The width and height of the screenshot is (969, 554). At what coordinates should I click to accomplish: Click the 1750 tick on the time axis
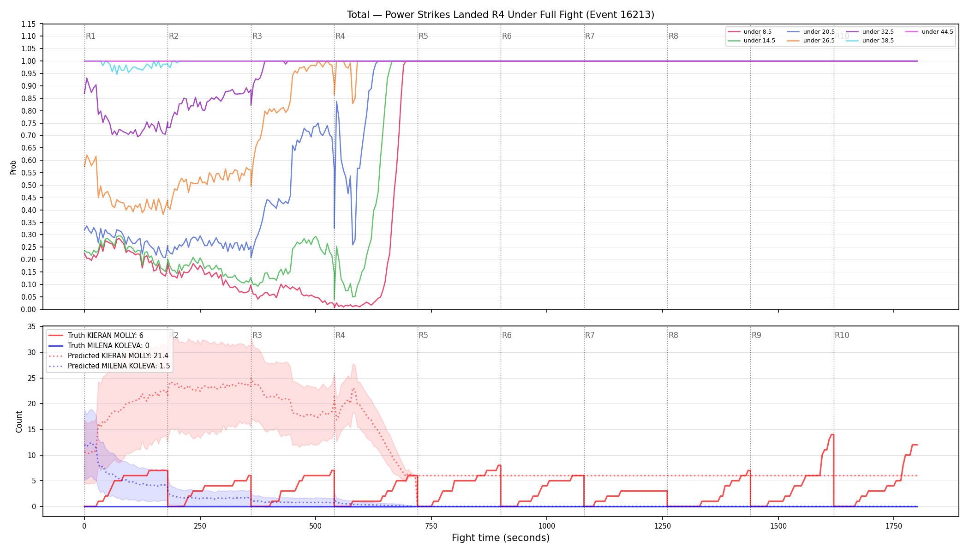coord(894,526)
